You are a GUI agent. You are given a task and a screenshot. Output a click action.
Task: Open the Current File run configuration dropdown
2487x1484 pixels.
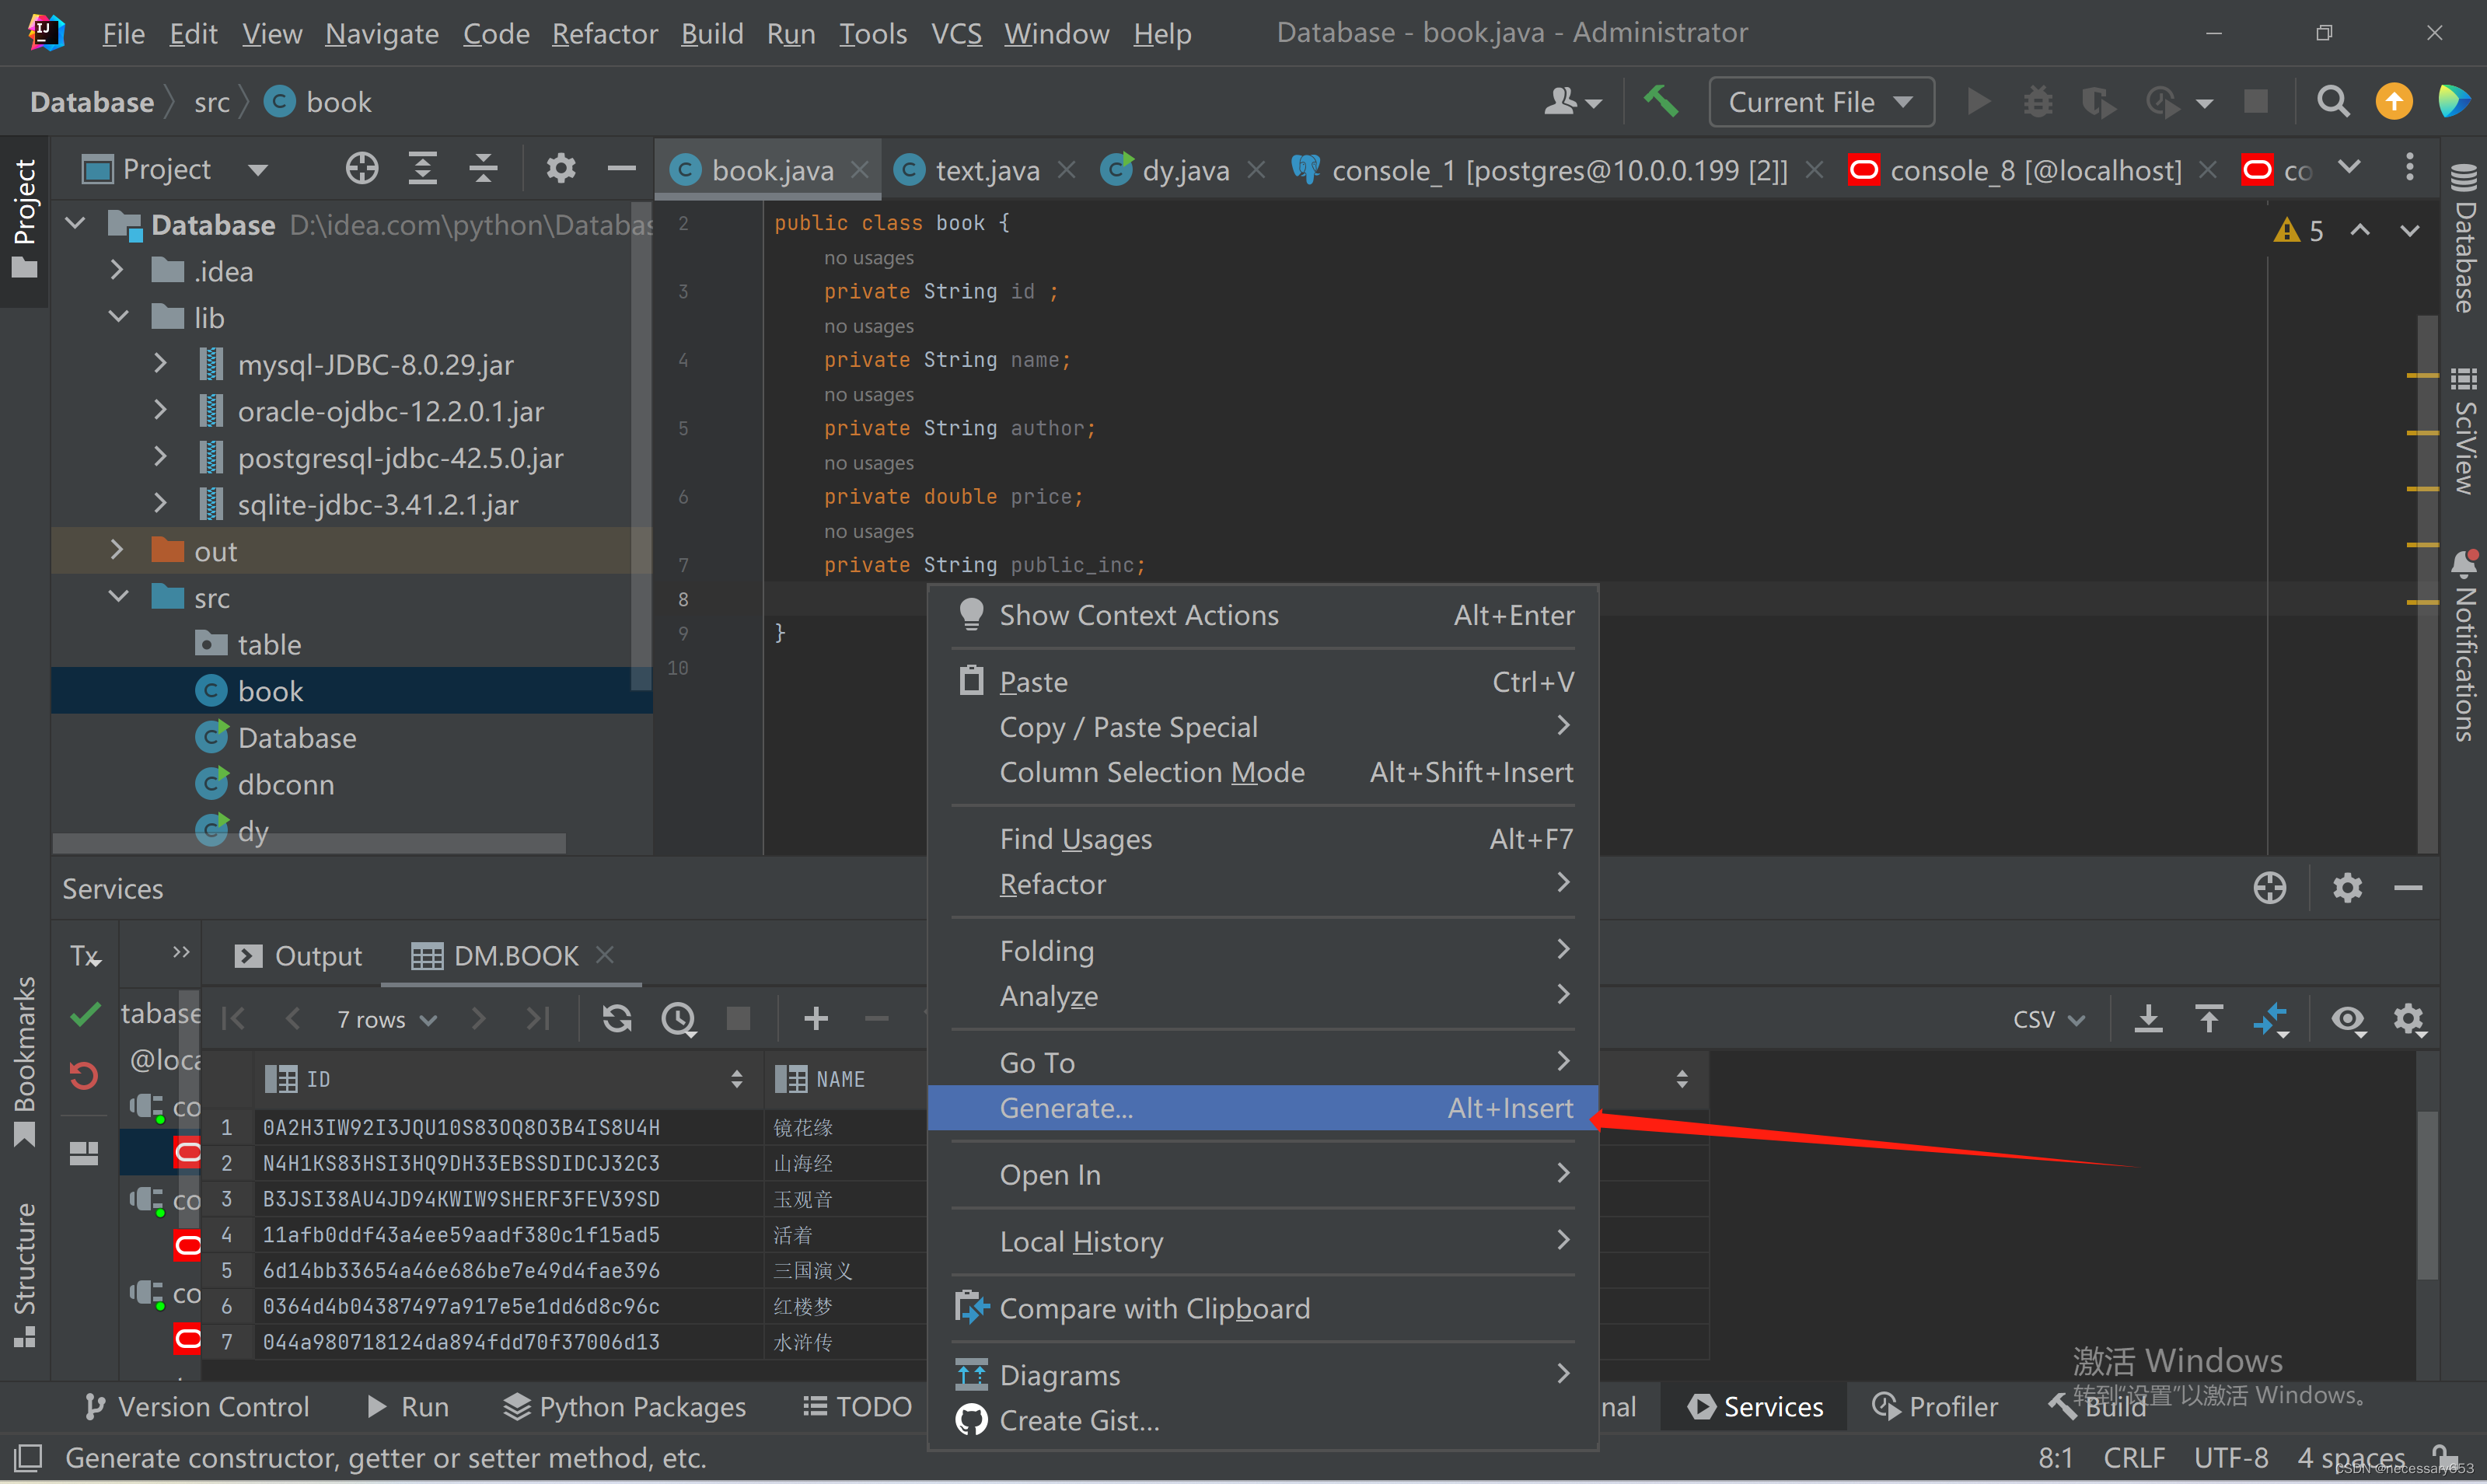click(x=1820, y=102)
